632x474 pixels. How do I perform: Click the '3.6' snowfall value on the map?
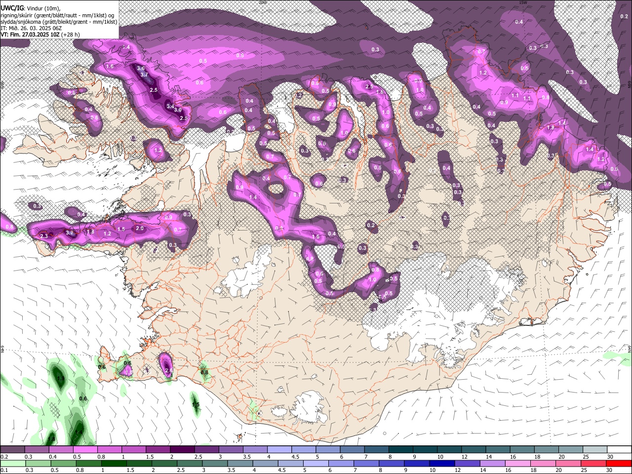tap(141, 69)
